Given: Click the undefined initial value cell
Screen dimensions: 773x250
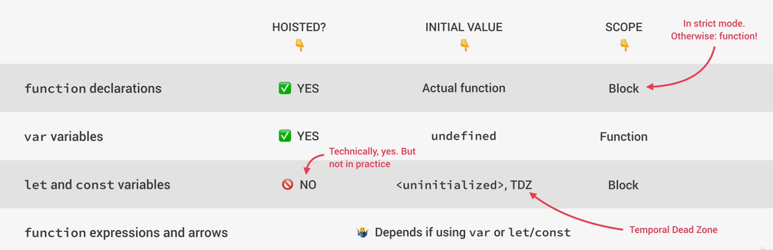Looking at the screenshot, I should pos(464,136).
